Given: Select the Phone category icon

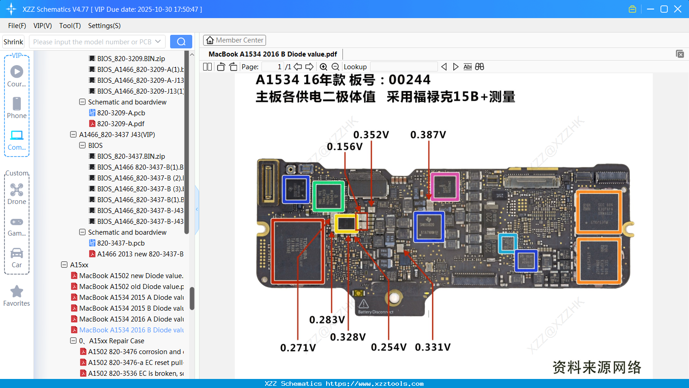Looking at the screenshot, I should [17, 108].
